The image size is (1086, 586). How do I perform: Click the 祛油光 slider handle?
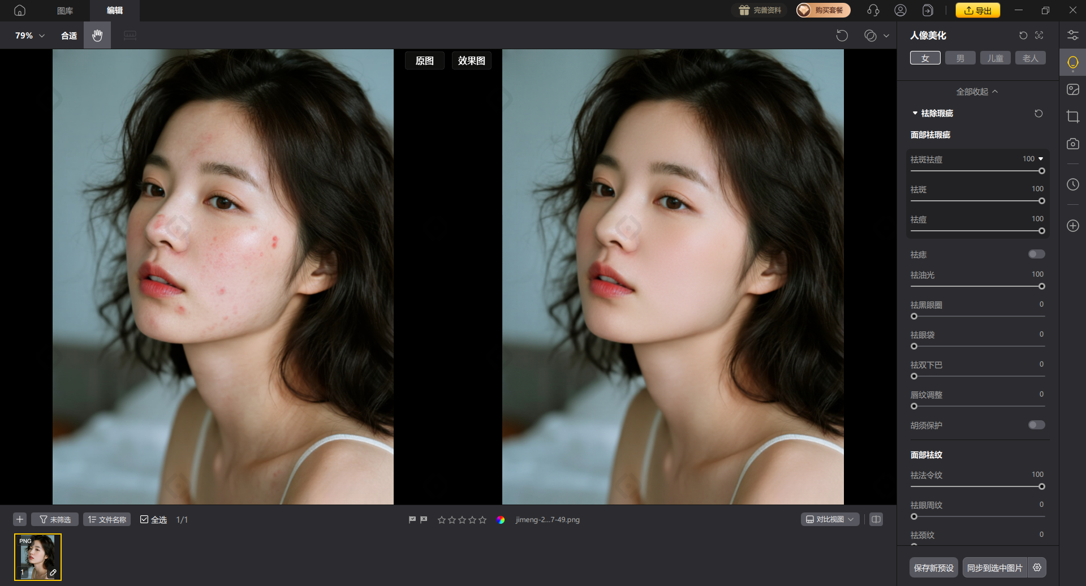[1041, 286]
